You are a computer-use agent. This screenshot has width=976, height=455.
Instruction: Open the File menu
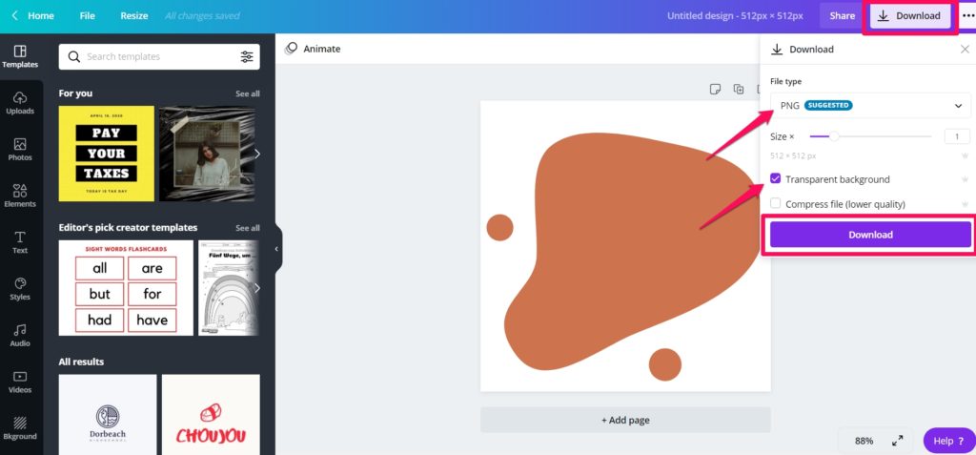point(87,15)
